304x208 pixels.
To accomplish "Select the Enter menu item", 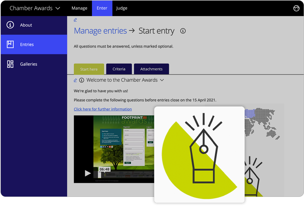I will [102, 8].
